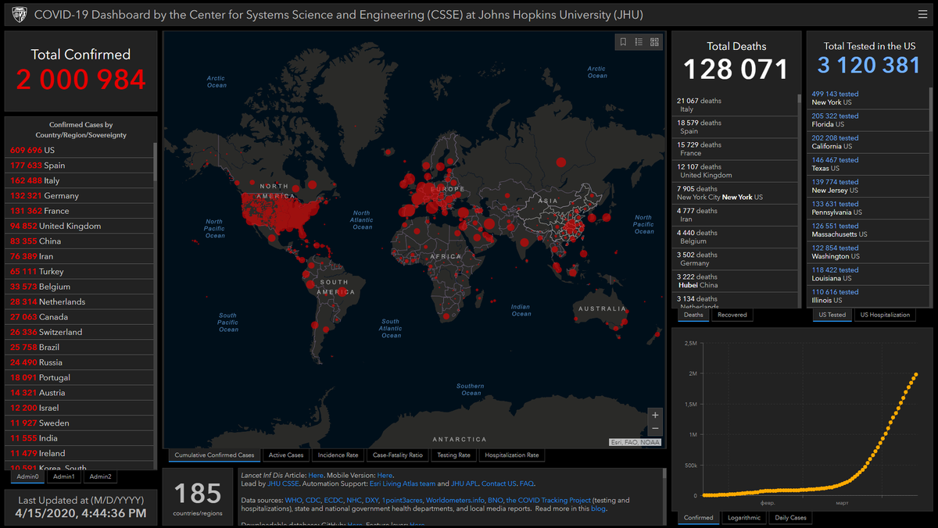
Task: Select '3 222 deaths Hubei China' entry
Action: coord(735,281)
